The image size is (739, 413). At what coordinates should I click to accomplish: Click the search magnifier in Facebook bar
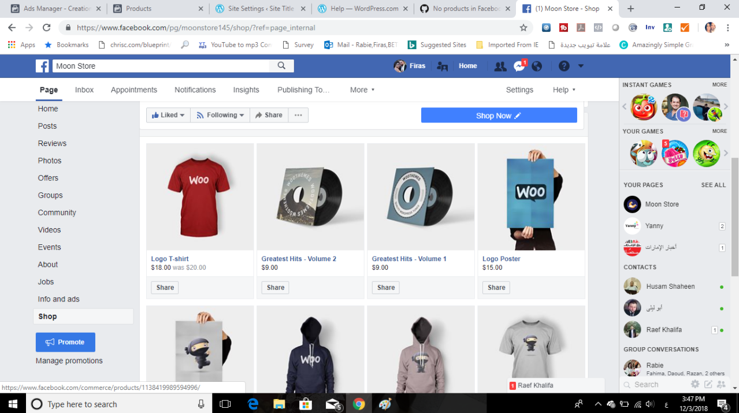pyautogui.click(x=281, y=66)
